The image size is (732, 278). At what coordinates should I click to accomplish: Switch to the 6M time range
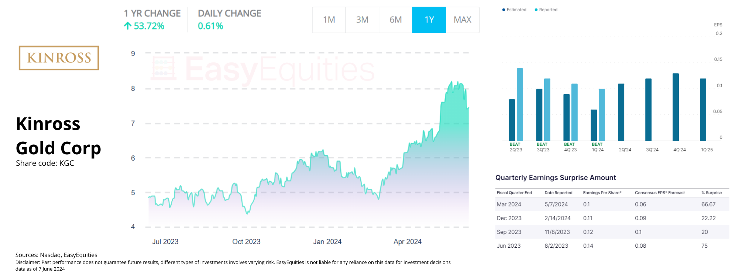[395, 20]
